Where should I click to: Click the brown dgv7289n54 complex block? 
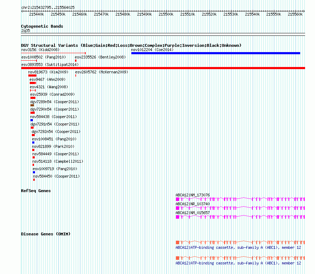pyautogui.click(x=32, y=105)
